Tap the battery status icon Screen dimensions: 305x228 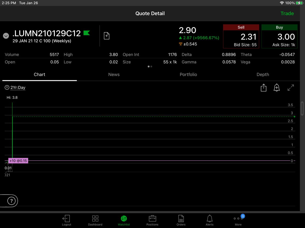[x=299, y=3]
